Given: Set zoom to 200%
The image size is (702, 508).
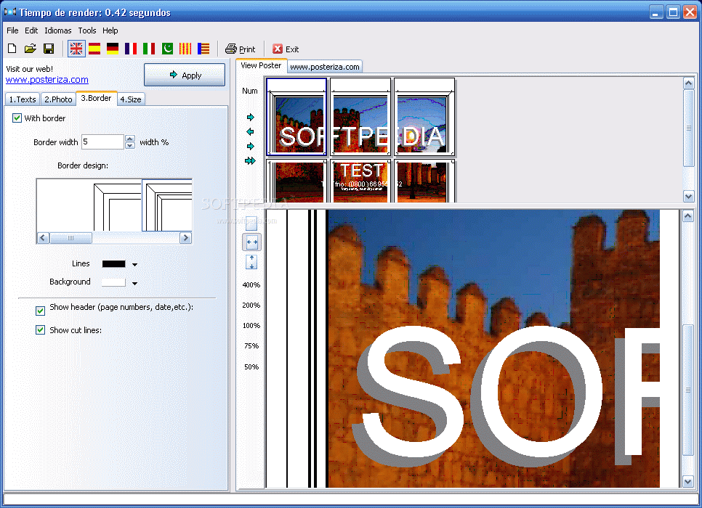Looking at the screenshot, I should point(251,305).
